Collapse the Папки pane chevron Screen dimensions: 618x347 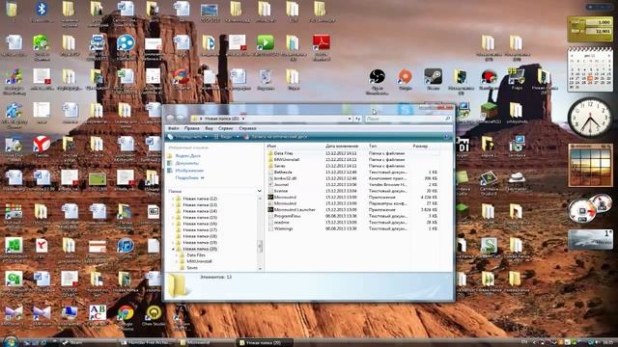click(x=260, y=191)
